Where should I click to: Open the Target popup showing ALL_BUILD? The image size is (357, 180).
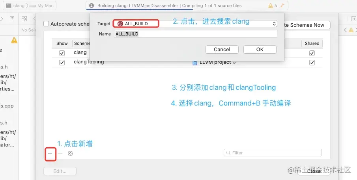196,24
